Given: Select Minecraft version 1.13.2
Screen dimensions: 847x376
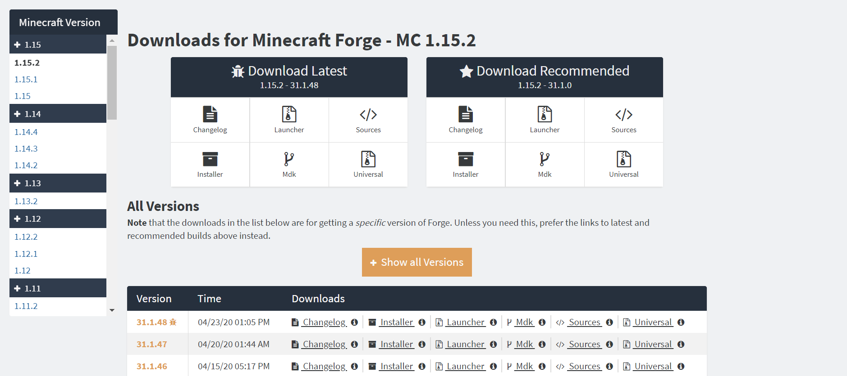Looking at the screenshot, I should (x=26, y=201).
